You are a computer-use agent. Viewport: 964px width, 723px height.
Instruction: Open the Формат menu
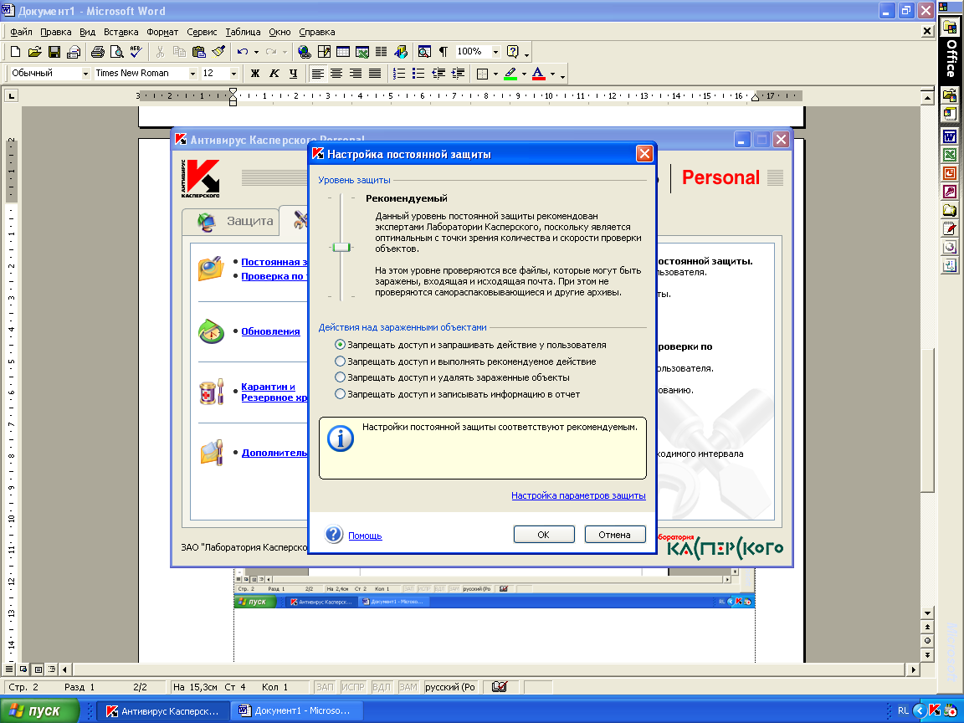tap(162, 32)
